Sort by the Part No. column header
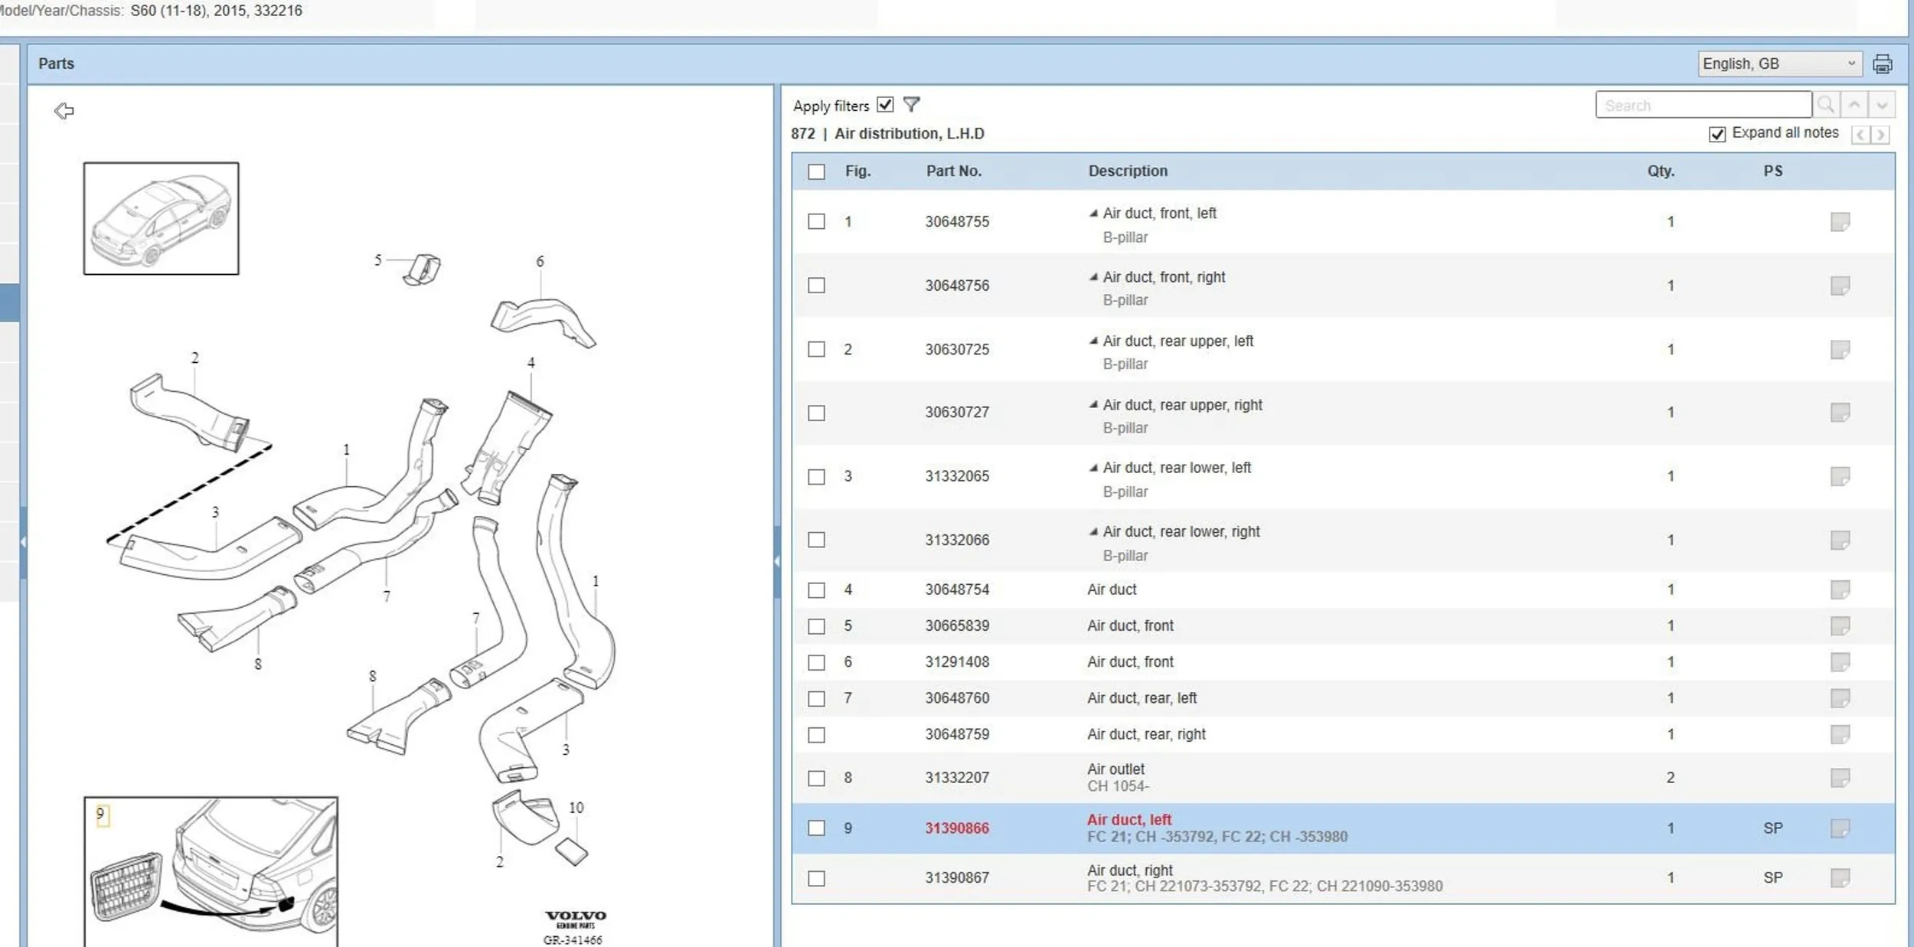Image resolution: width=1914 pixels, height=947 pixels. [953, 171]
